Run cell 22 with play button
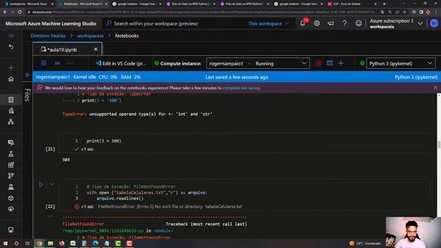This screenshot has width=441, height=248. 41,185
